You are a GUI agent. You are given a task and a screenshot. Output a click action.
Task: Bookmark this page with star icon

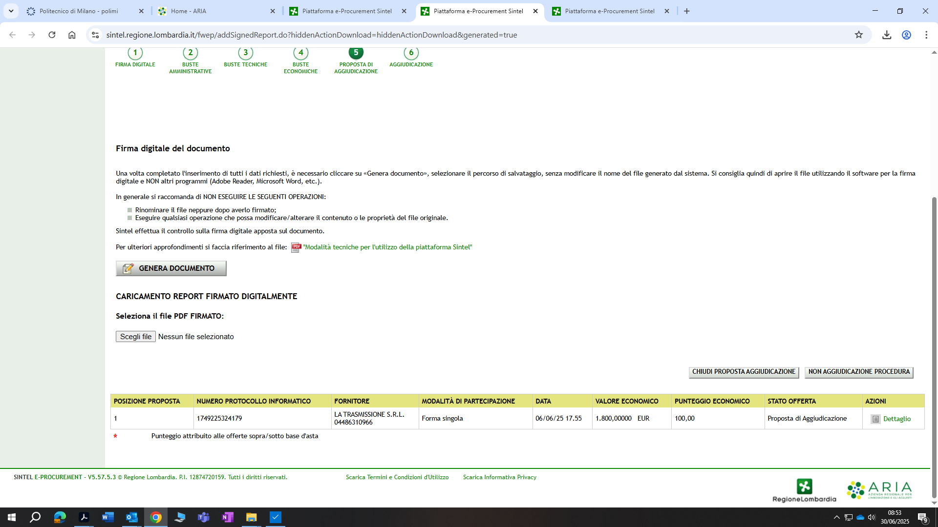858,35
